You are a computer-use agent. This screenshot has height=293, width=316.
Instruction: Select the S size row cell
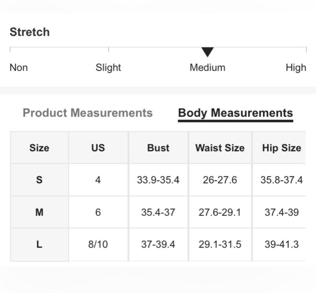click(39, 180)
